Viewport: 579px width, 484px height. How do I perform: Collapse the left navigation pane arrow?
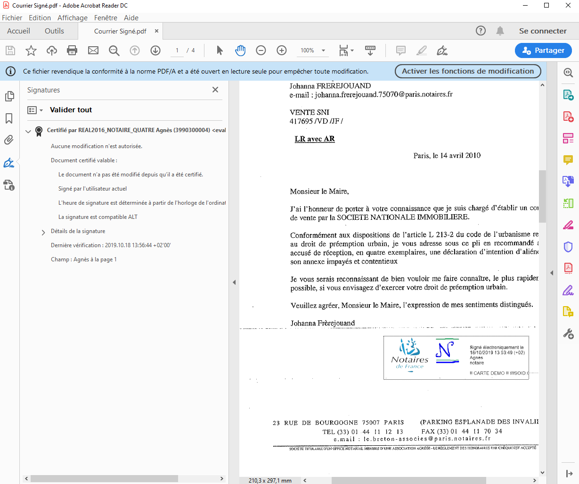click(x=234, y=283)
